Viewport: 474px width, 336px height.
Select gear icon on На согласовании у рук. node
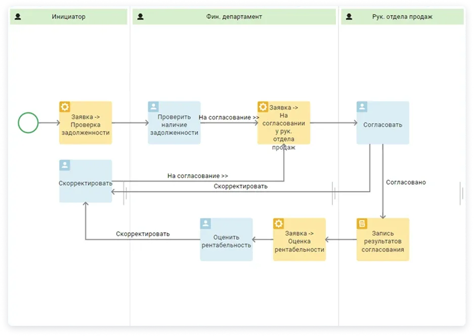pyautogui.click(x=263, y=107)
